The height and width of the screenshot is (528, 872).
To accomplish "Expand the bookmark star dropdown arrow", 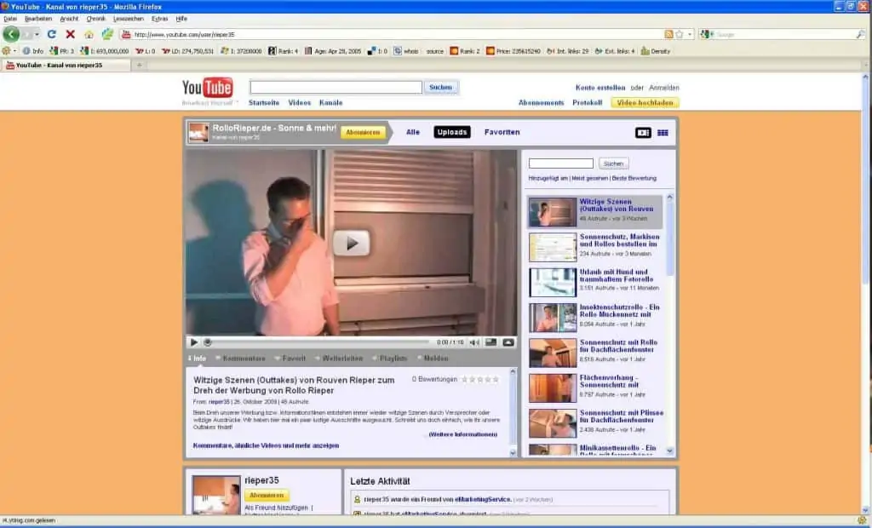I will (690, 34).
